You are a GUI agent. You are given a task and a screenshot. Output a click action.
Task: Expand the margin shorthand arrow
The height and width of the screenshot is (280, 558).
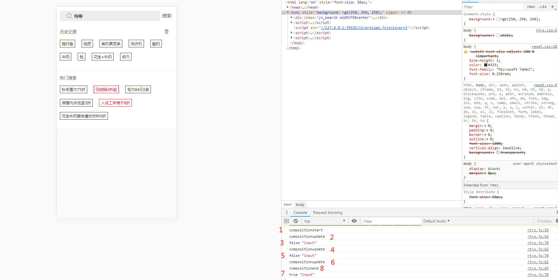pyautogui.click(x=486, y=126)
